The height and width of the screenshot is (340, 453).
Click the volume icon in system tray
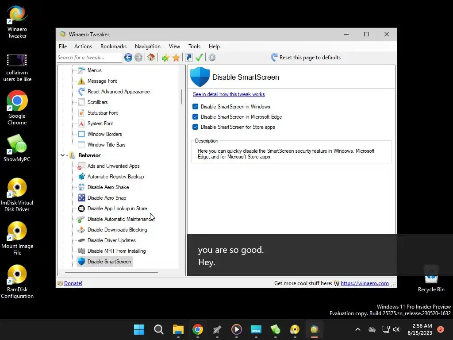[396, 329]
